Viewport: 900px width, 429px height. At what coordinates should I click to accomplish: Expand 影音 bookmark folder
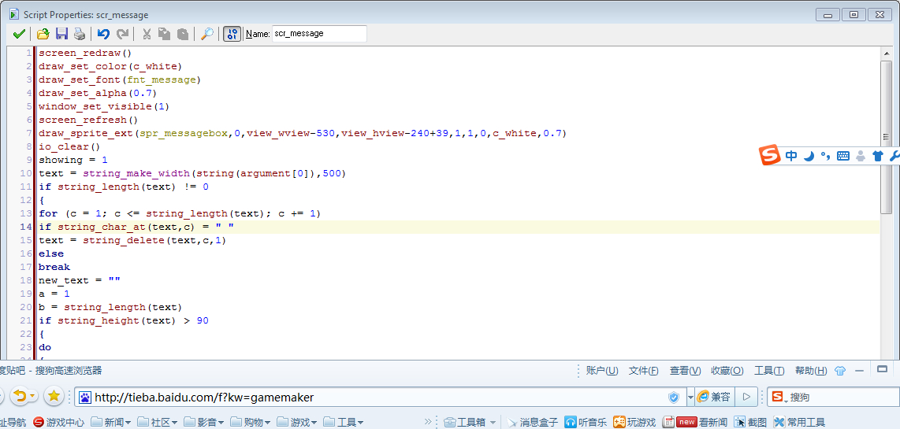[204, 423]
